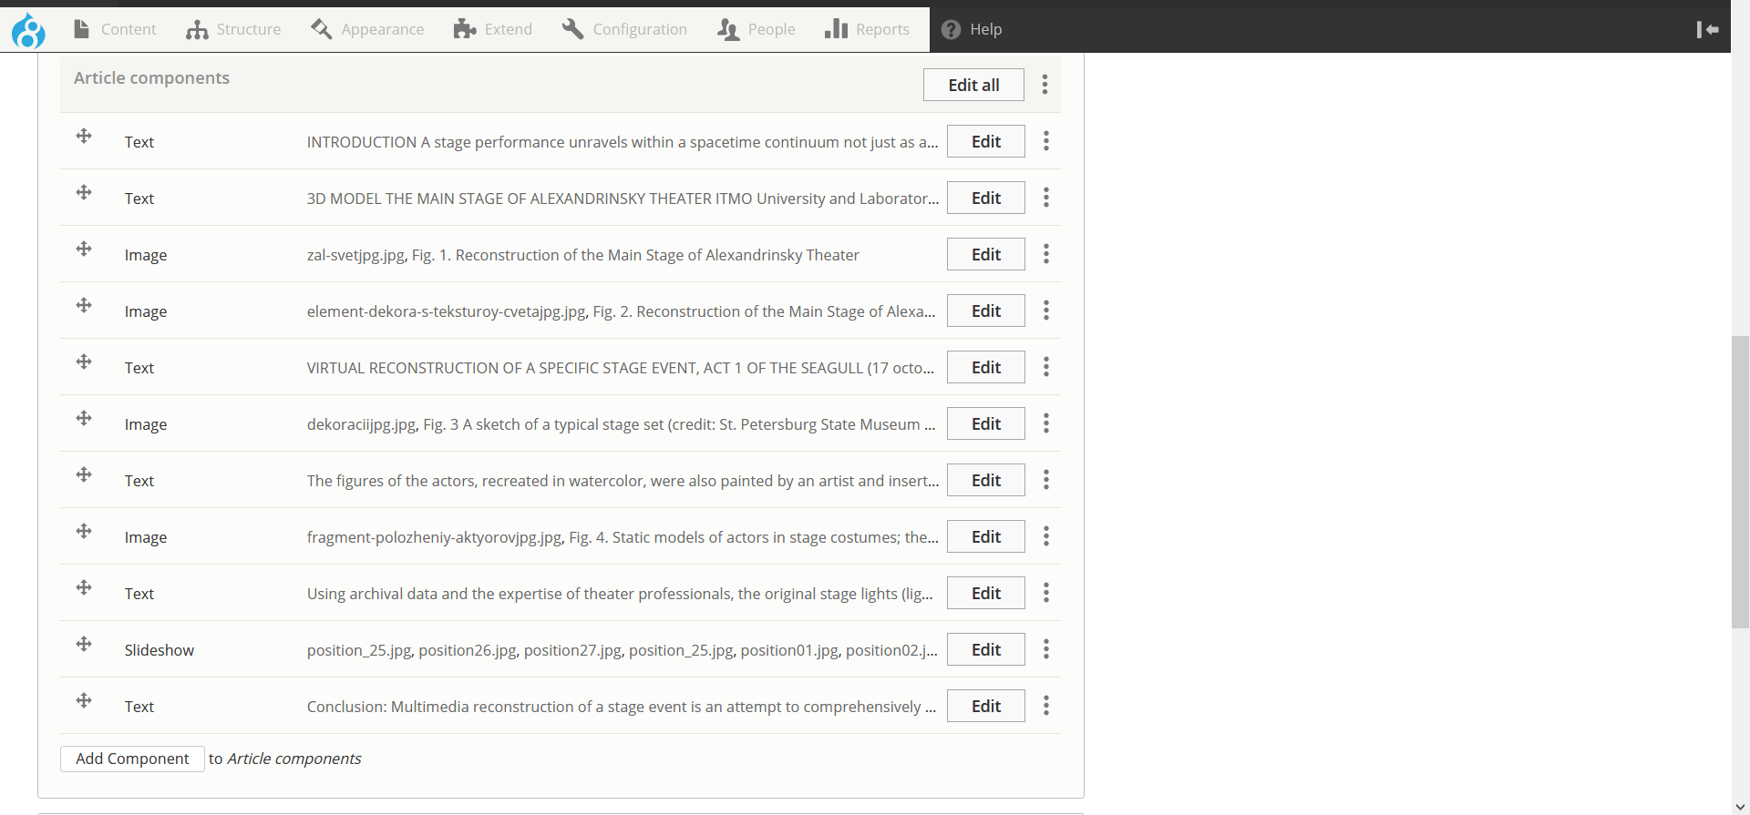Click drag handle for the Slideshow row
The height and width of the screenshot is (815, 1750).
pos(84,645)
